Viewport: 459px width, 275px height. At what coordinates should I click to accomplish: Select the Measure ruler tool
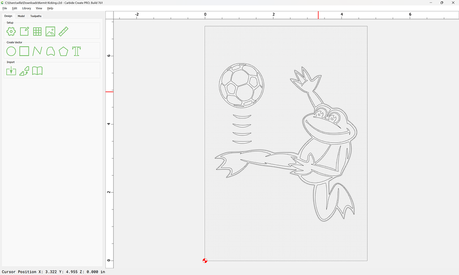click(64, 31)
